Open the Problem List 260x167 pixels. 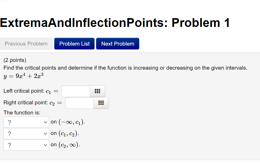click(x=74, y=43)
